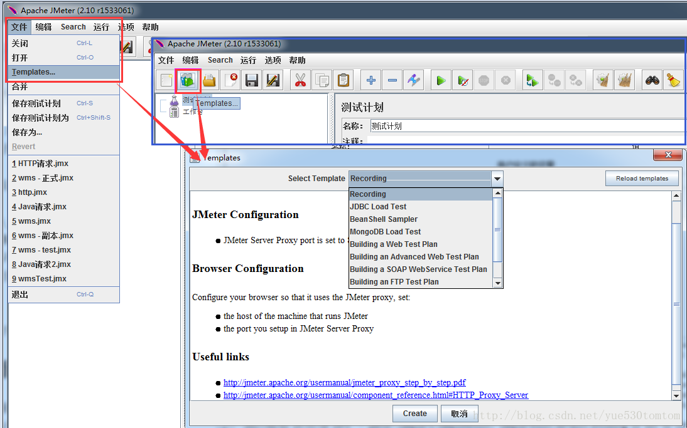Choose Building an Advanced Web Test Plan
This screenshot has height=428, width=687.
[x=421, y=257]
